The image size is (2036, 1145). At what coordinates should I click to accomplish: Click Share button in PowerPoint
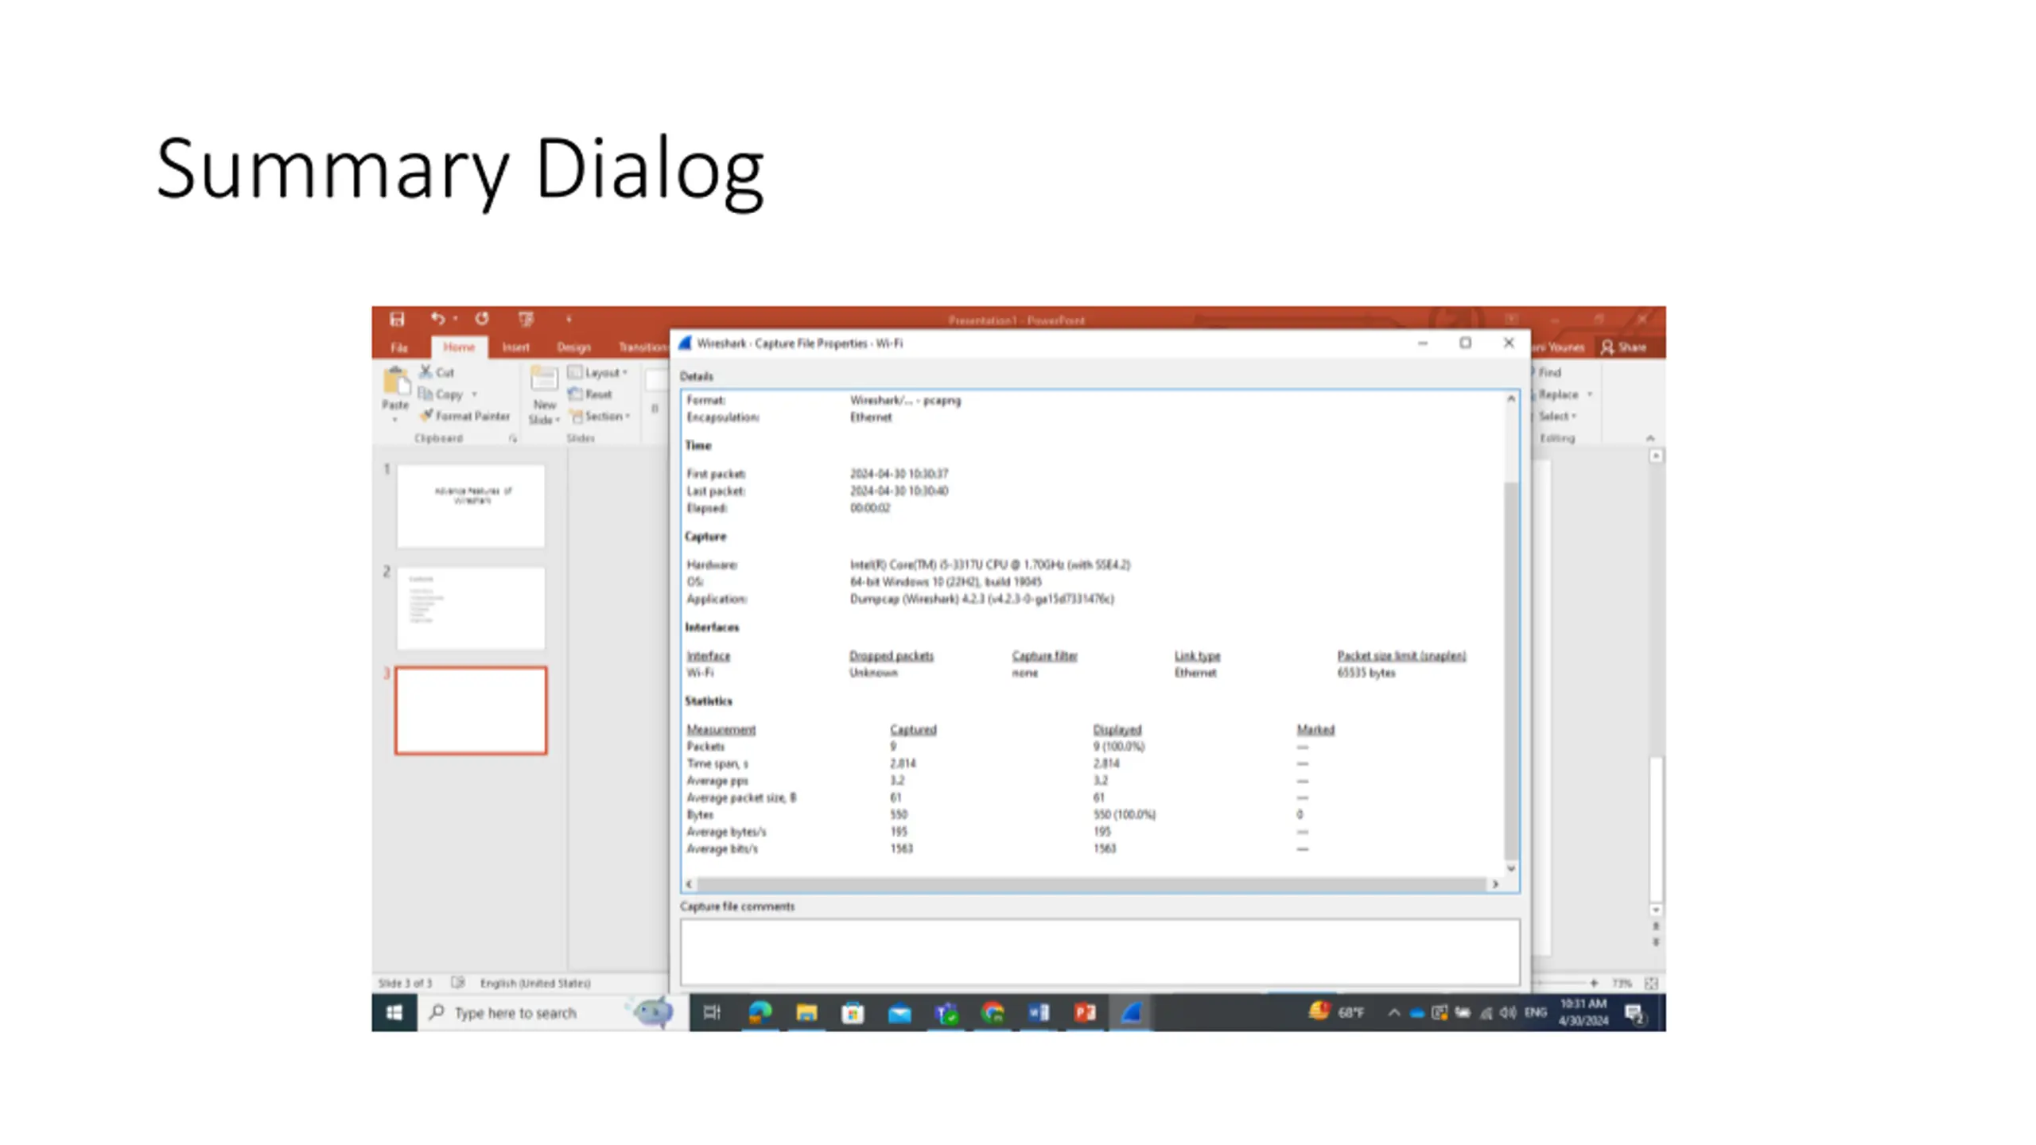[1624, 347]
